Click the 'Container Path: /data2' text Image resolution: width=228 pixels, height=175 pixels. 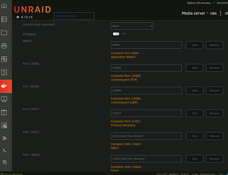pos(126,167)
